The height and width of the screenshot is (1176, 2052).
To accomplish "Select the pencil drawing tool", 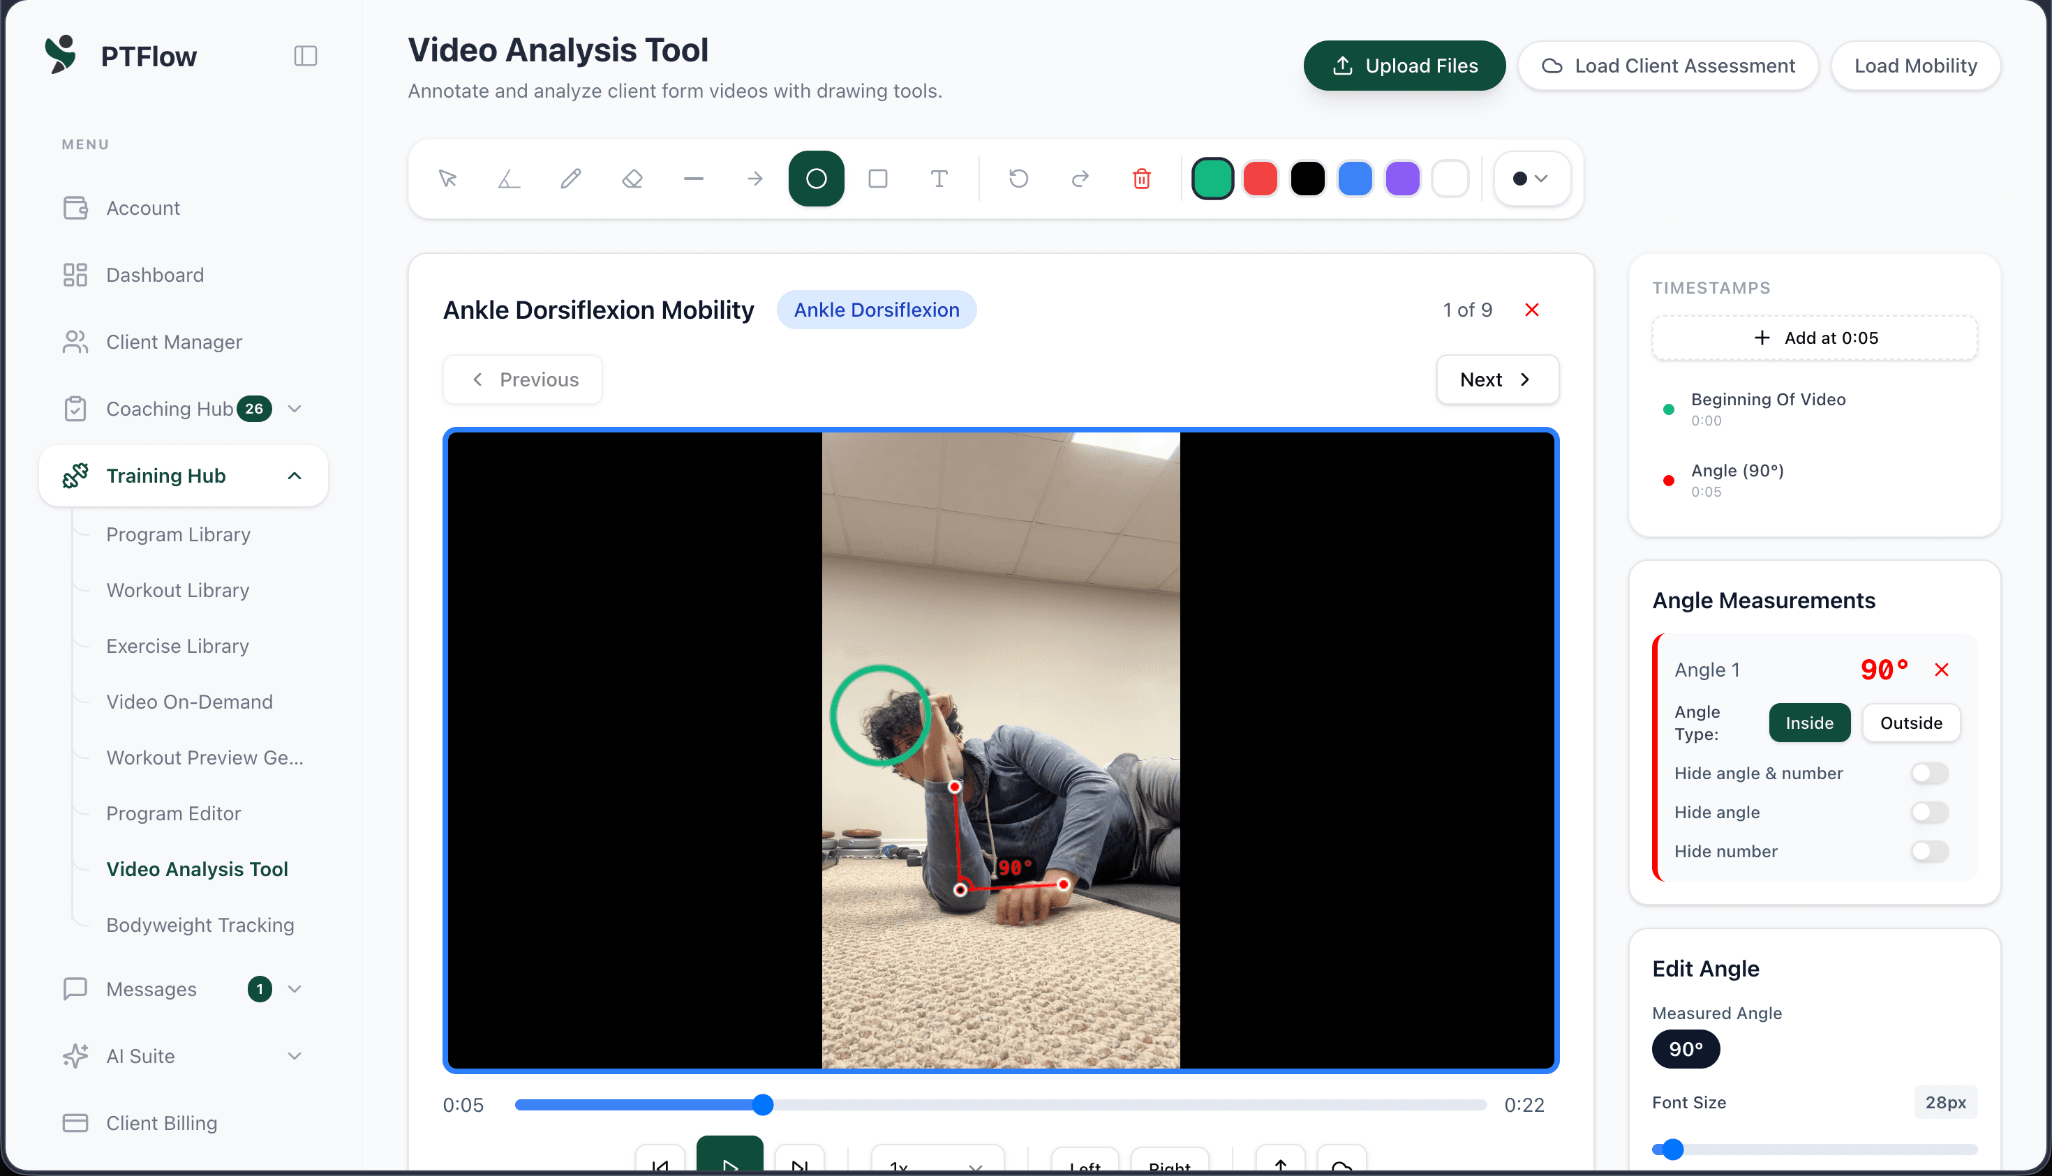I will (x=571, y=179).
